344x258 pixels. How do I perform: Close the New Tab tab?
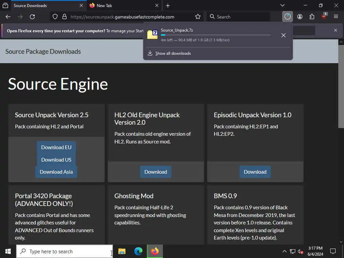click(x=157, y=5)
